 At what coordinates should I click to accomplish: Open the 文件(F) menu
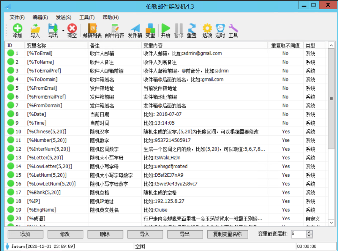(17, 17)
